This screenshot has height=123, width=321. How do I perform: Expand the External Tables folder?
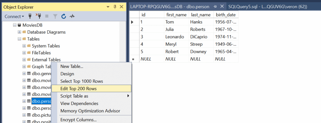[24, 60]
